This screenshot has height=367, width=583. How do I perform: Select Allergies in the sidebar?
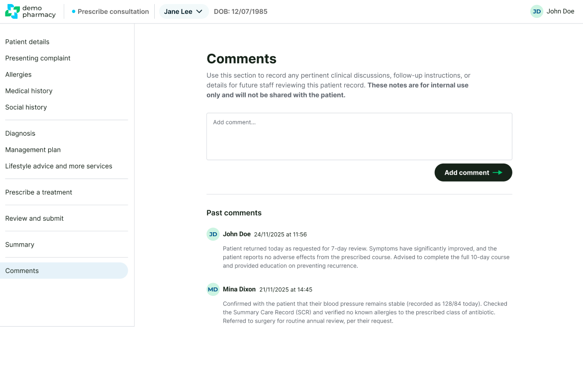click(18, 75)
